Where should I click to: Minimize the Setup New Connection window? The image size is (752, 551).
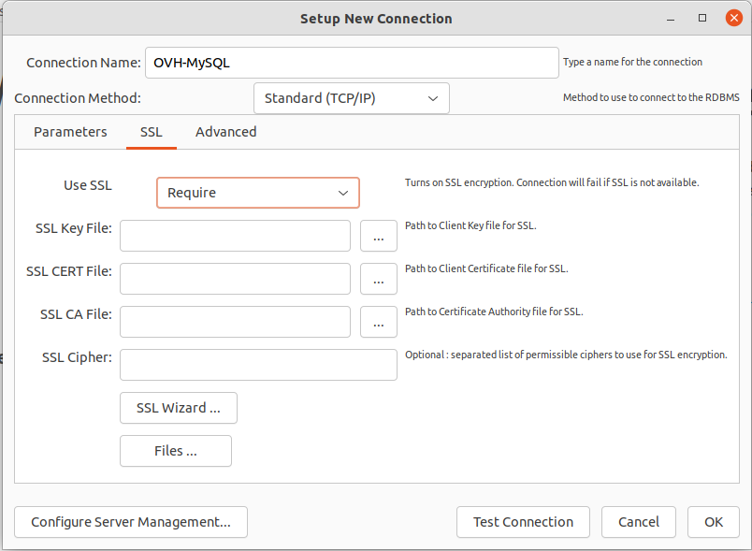pos(670,17)
